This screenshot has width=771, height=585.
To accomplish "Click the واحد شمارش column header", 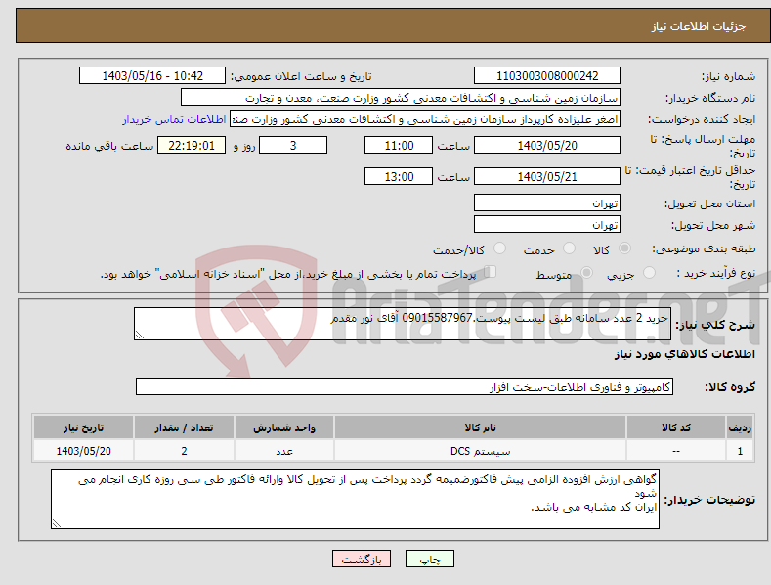I will pos(284,427).
